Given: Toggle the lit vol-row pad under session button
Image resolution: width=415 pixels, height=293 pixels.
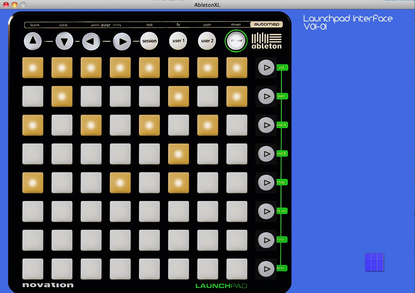Looking at the screenshot, I should 149,68.
